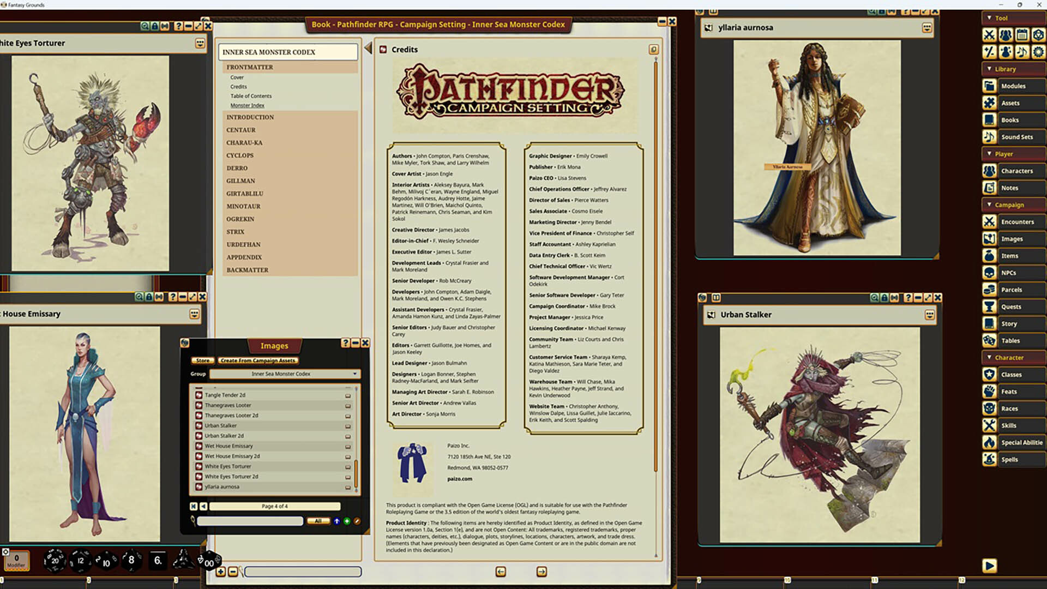Click the Create From Campaign Assets button
Viewport: 1047px width, 589px height.
coord(258,360)
